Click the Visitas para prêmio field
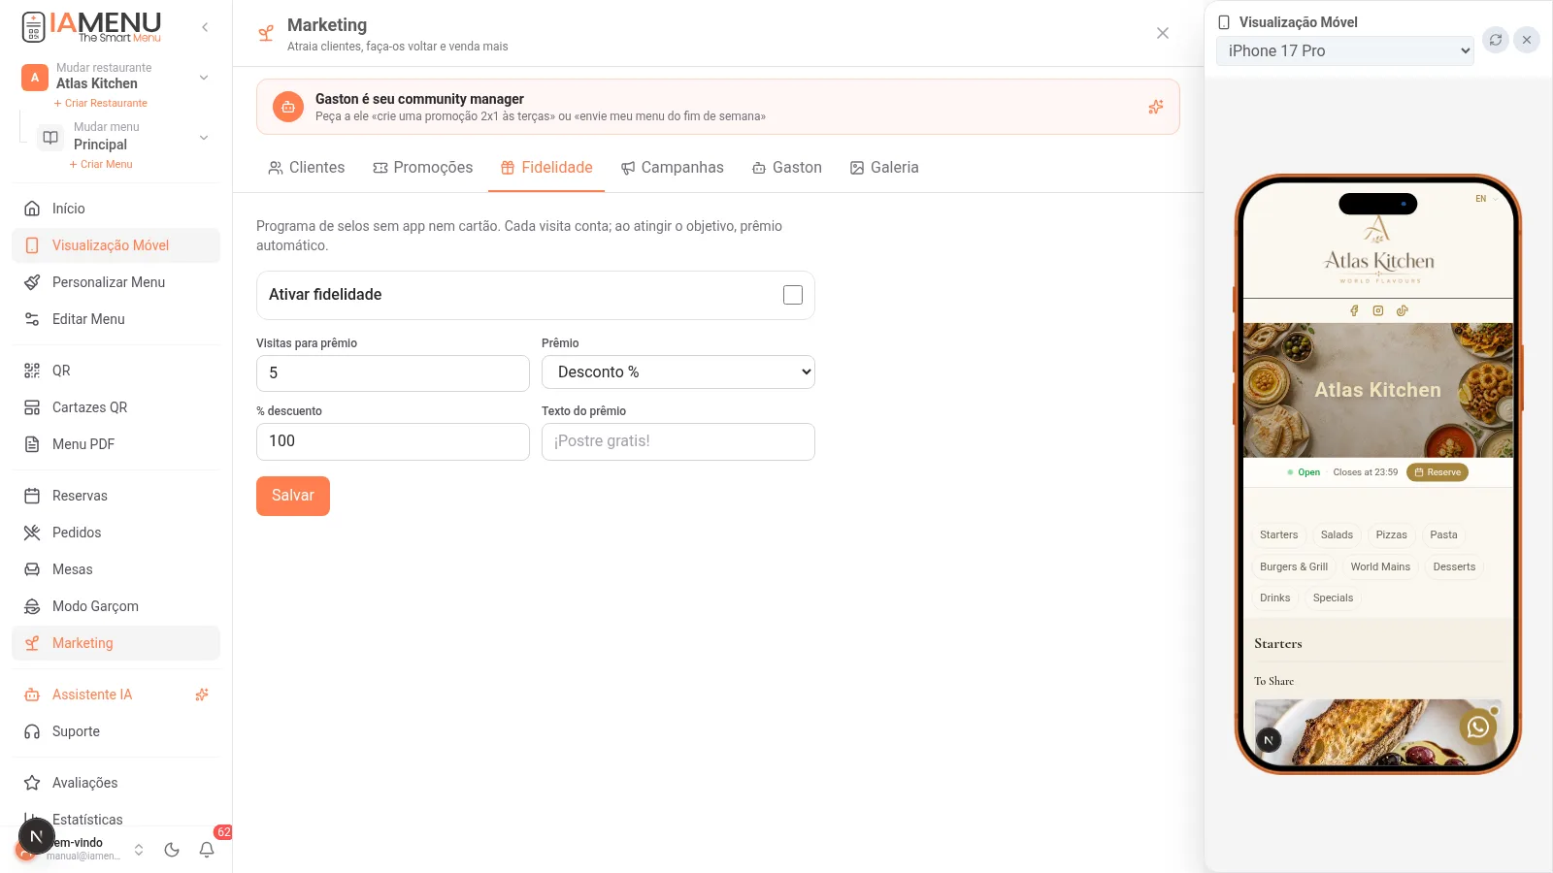The height and width of the screenshot is (873, 1553). [x=393, y=373]
